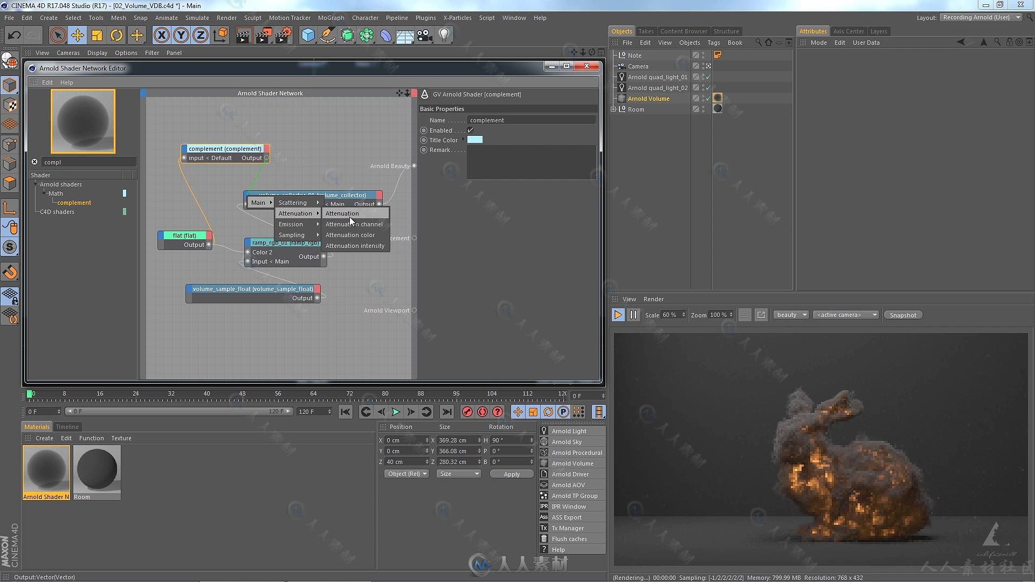Click the shader search field containing compl
Viewport: 1035px width, 582px height.
(89, 162)
